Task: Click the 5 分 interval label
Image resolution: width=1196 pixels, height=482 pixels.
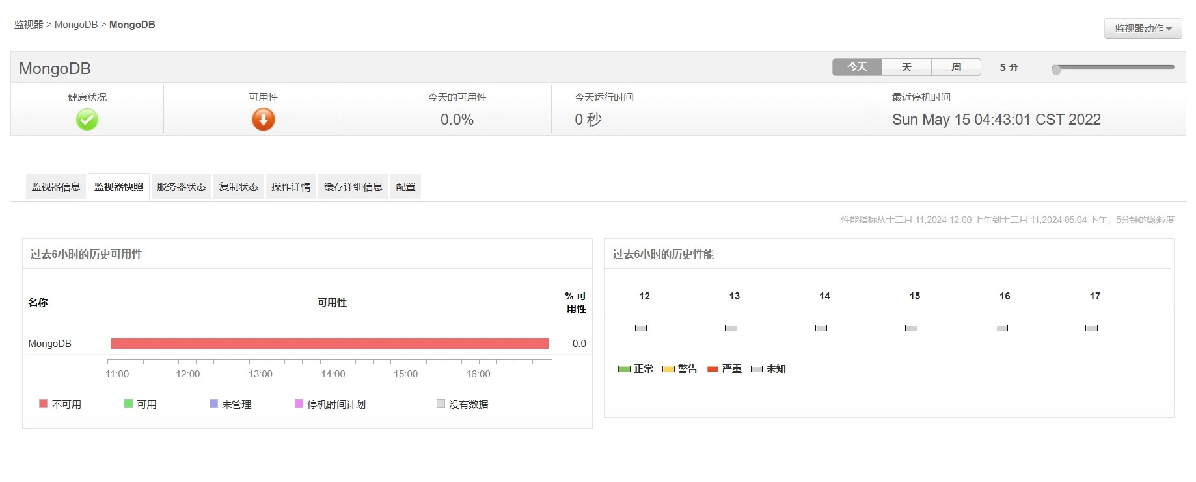Action: 1009,68
